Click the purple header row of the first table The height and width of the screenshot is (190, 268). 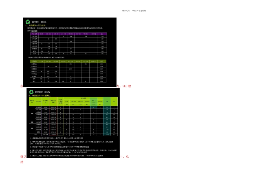68,34
